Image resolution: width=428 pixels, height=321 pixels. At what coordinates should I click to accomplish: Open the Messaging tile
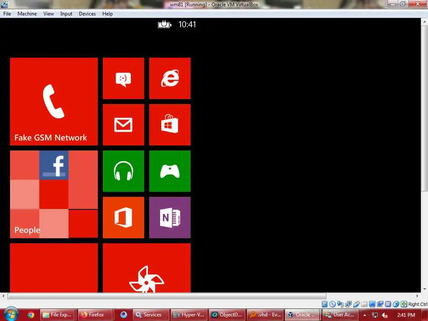click(x=123, y=78)
